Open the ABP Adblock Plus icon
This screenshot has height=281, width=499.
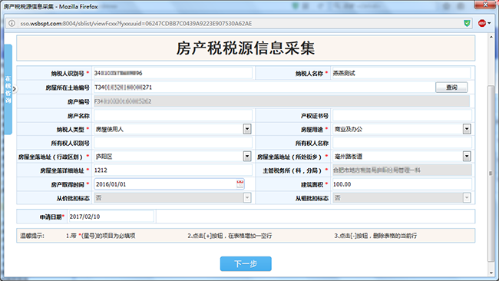pyautogui.click(x=482, y=23)
